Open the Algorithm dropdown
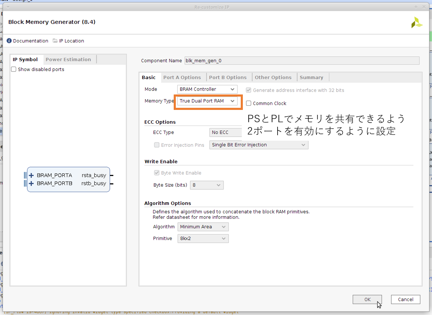This screenshot has height=315, width=432. 203,227
